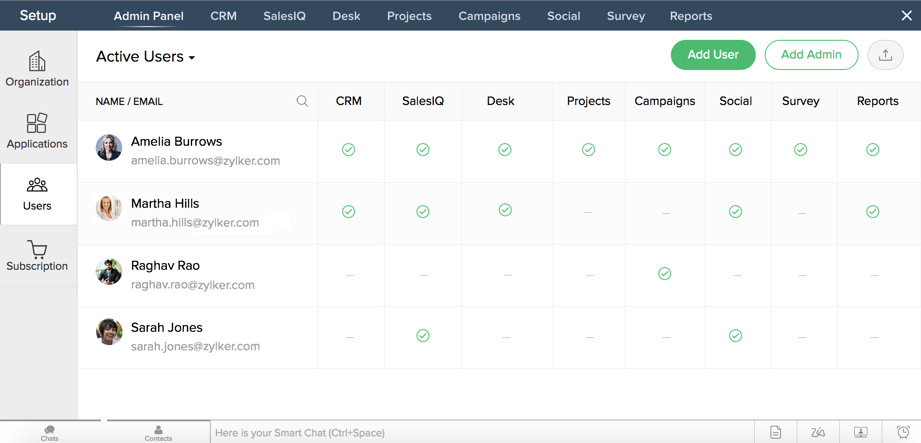Click the Campaigns column header
This screenshot has width=921, height=443.
(665, 101)
